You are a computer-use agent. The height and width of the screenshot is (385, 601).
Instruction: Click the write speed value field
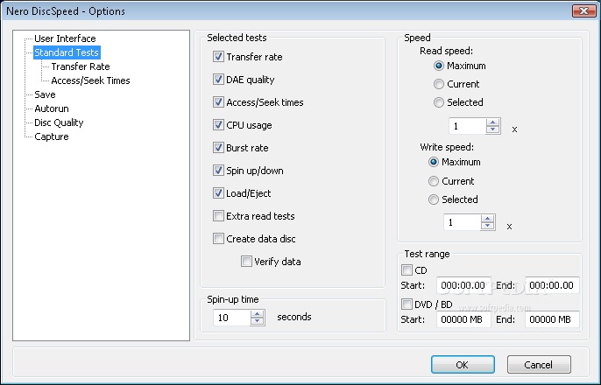coord(463,222)
